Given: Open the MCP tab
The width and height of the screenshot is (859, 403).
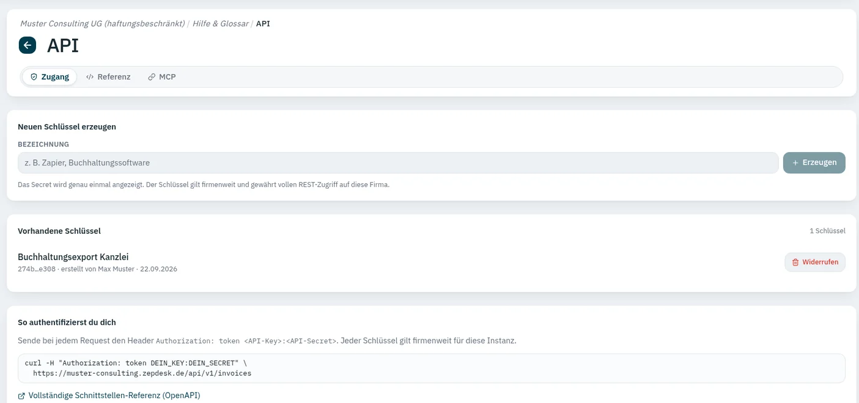Looking at the screenshot, I should tap(162, 77).
